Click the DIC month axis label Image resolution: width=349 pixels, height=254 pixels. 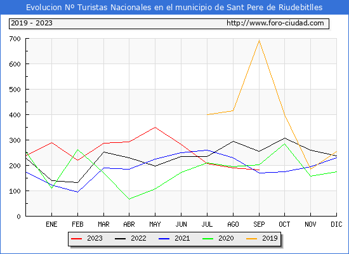point(336,224)
